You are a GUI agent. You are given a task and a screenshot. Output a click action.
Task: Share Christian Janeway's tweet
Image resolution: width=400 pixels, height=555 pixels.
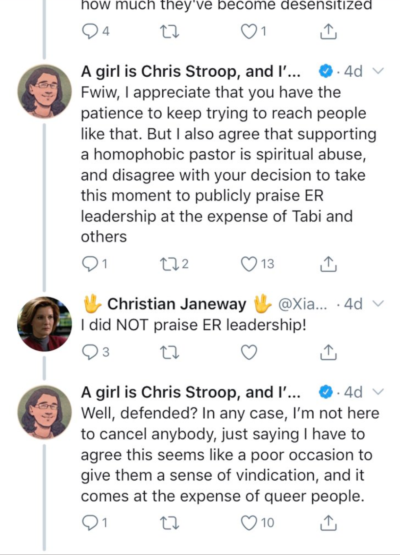328,352
